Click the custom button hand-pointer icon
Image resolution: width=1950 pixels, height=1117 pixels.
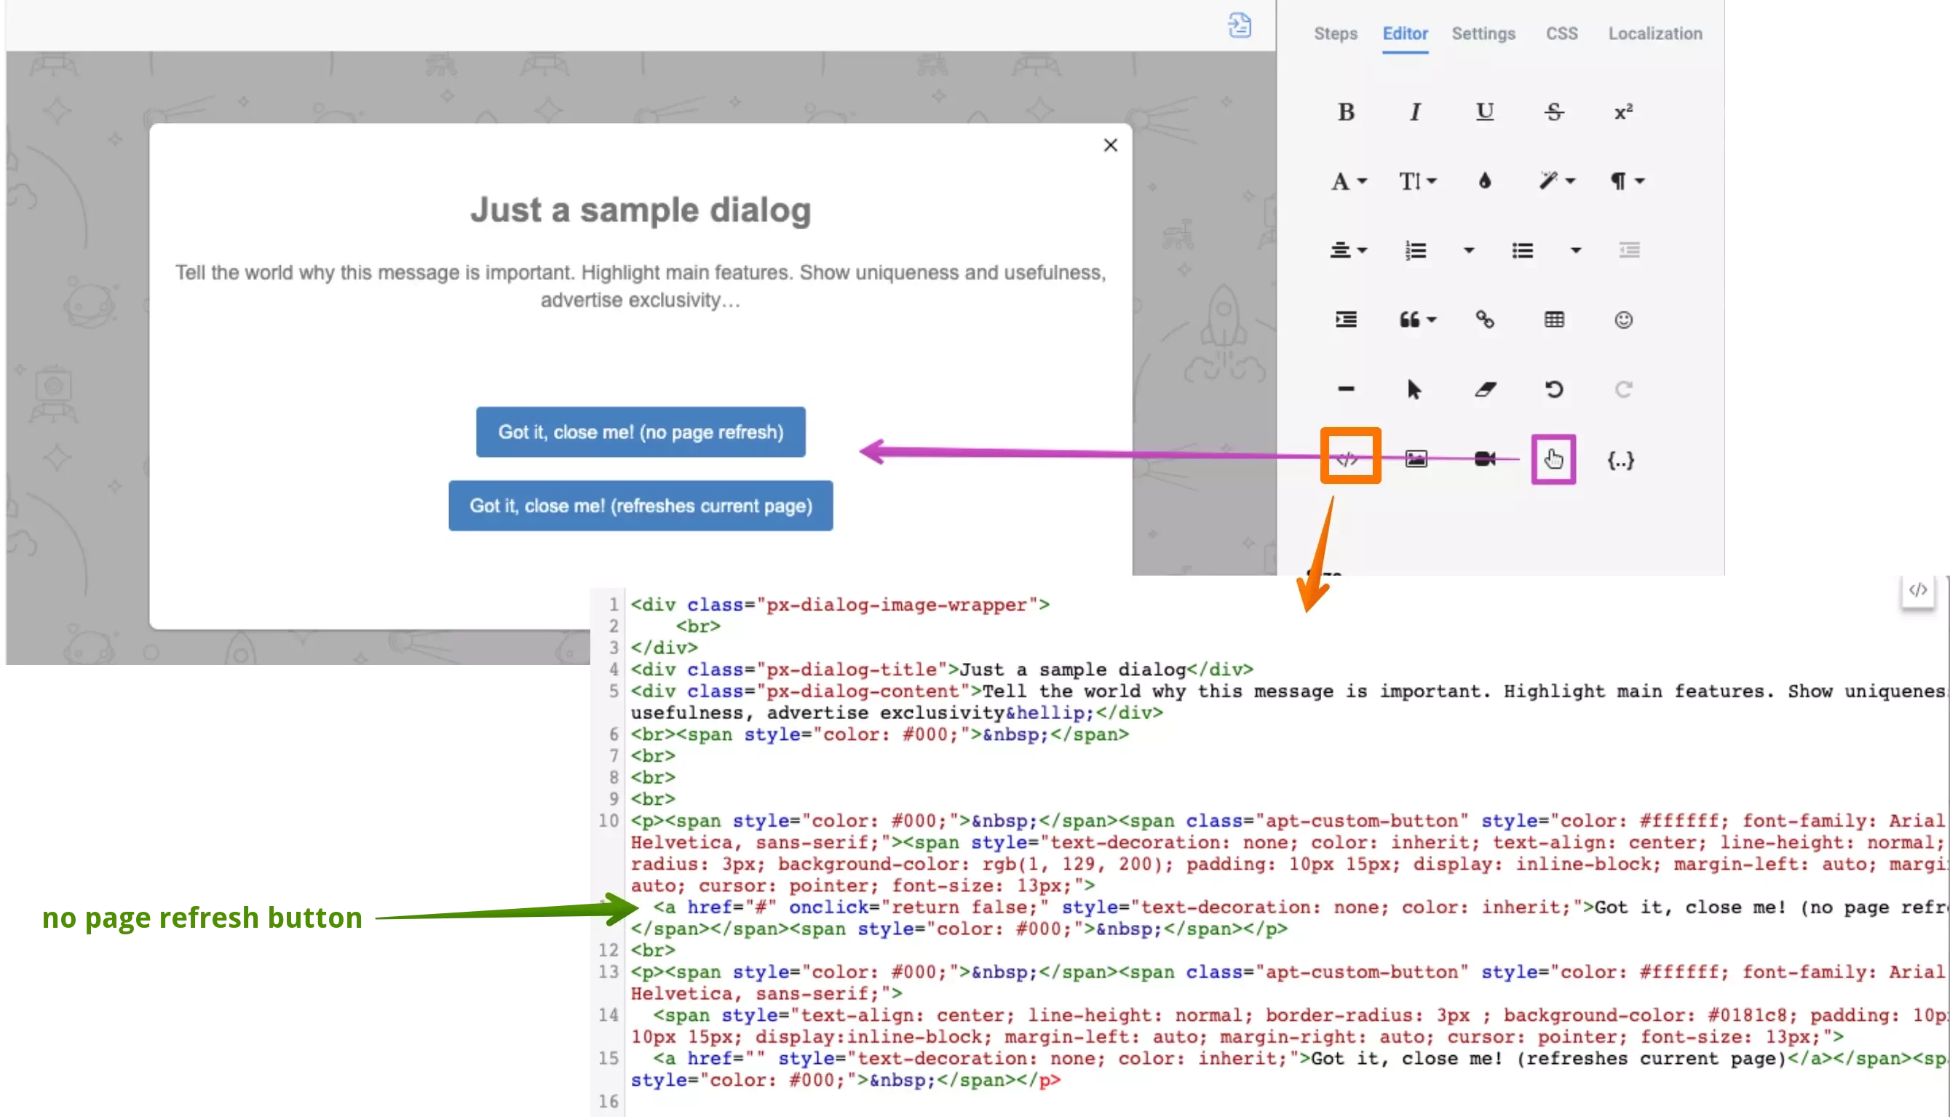pyautogui.click(x=1553, y=458)
